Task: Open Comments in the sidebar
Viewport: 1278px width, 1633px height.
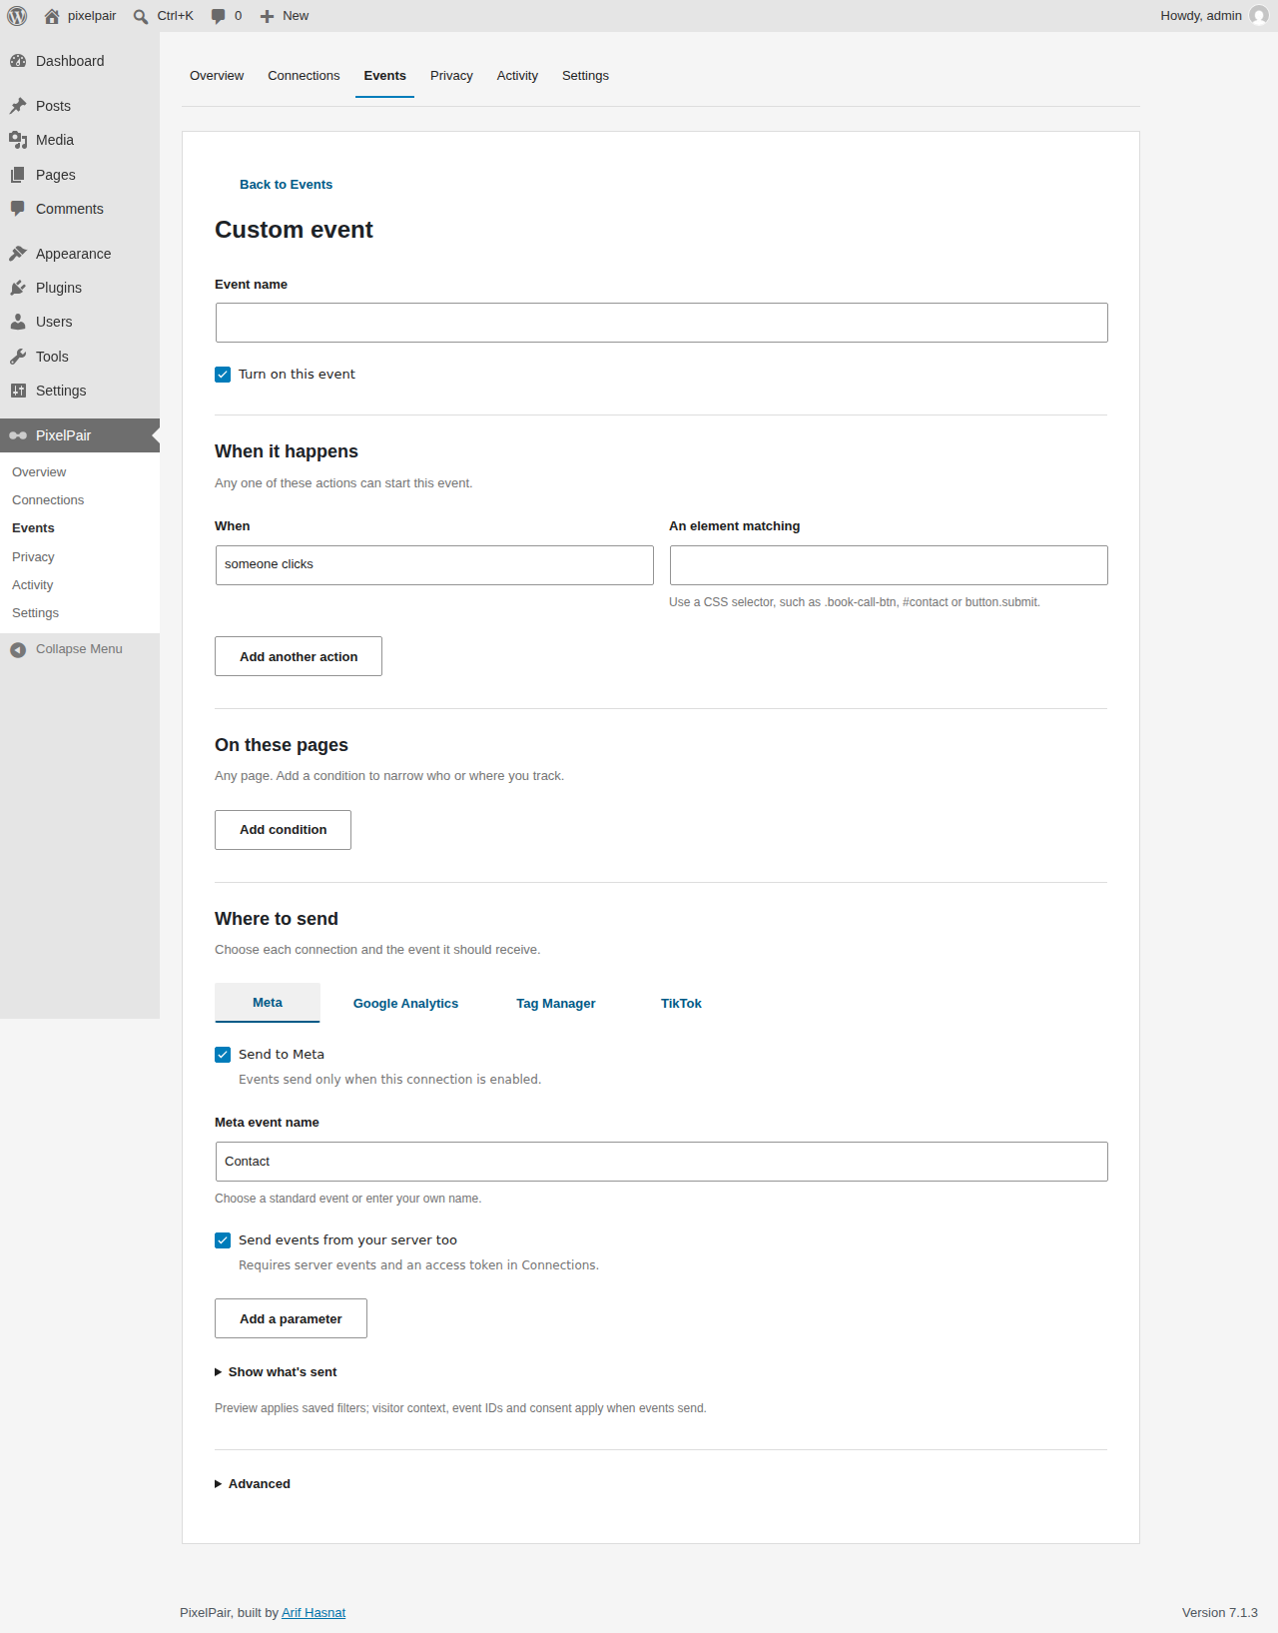Action: (80, 209)
